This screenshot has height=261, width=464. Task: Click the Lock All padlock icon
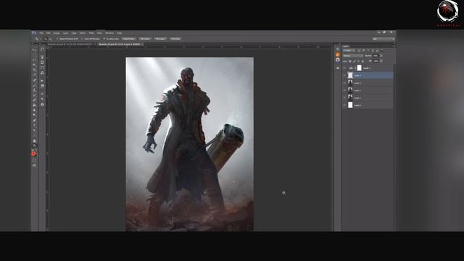click(362, 61)
